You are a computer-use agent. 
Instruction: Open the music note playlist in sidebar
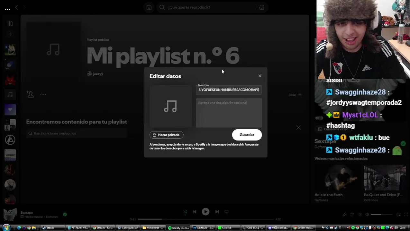pos(10,95)
